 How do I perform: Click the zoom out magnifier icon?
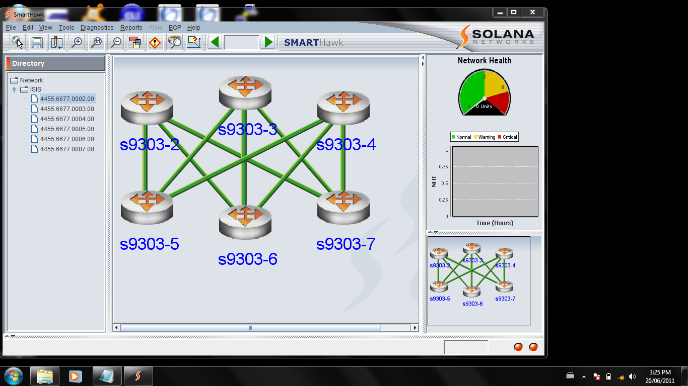[116, 42]
